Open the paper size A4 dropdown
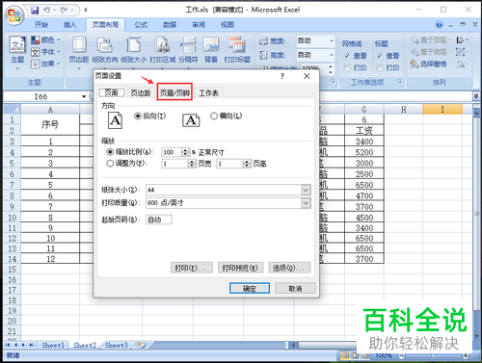 click(306, 190)
